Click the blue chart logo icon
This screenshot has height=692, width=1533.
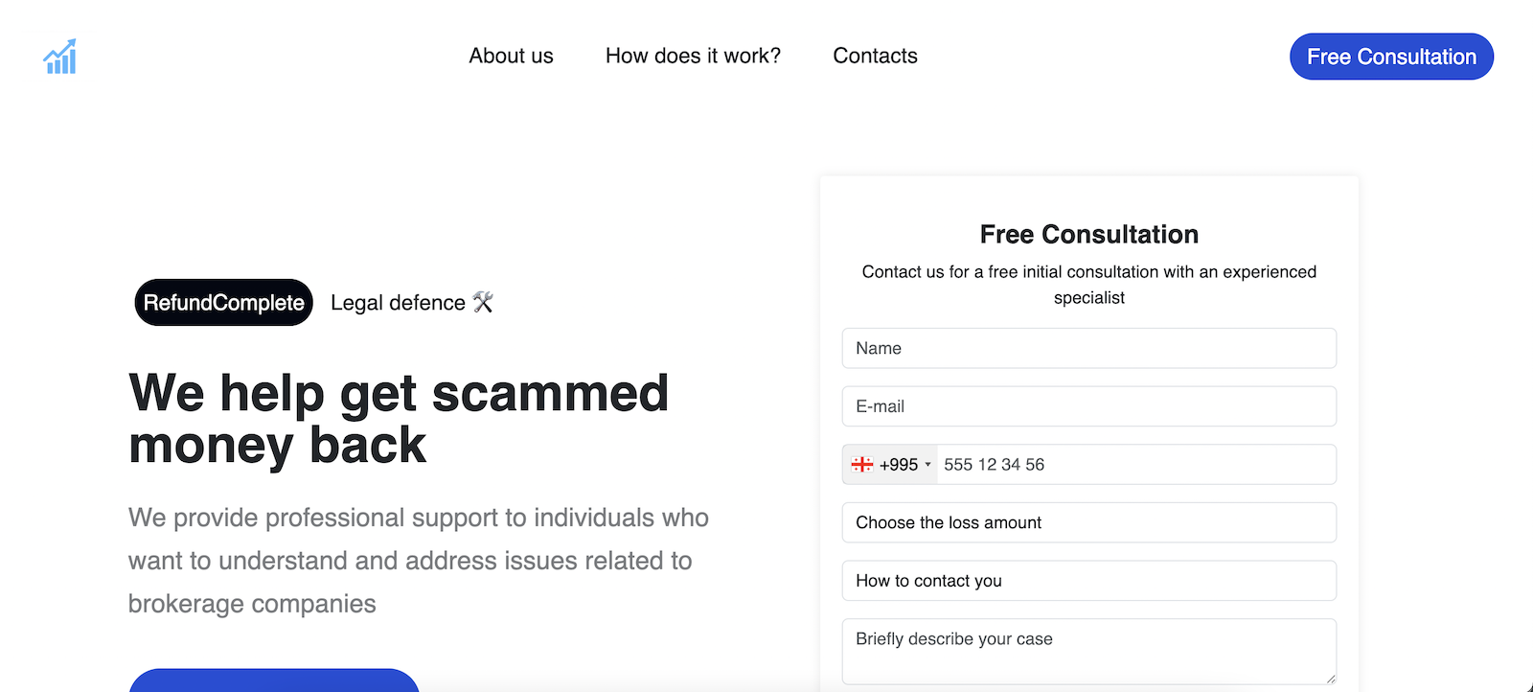click(59, 57)
